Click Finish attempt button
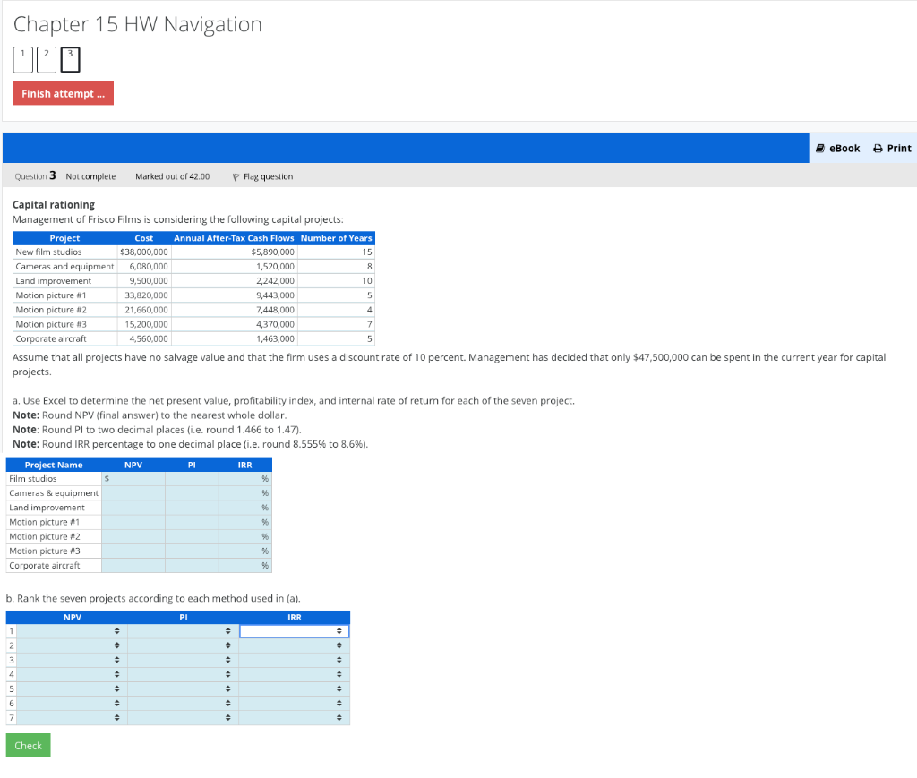The width and height of the screenshot is (917, 778). click(x=64, y=93)
